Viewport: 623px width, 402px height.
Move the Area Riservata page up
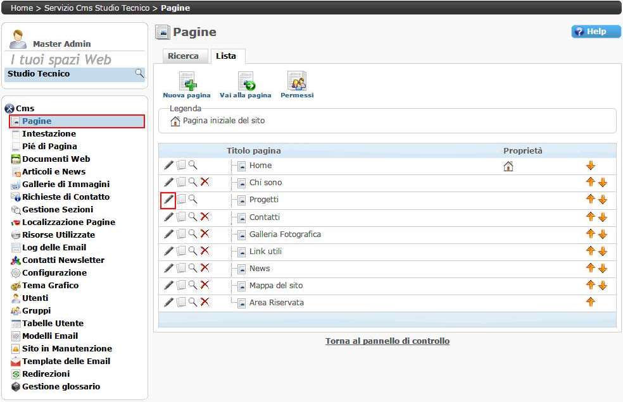coord(591,302)
